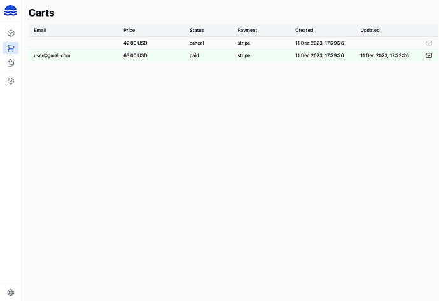Viewport: 439px width, 301px height.
Task: Open the Products cube icon in the sidebar
Action: coord(11,33)
